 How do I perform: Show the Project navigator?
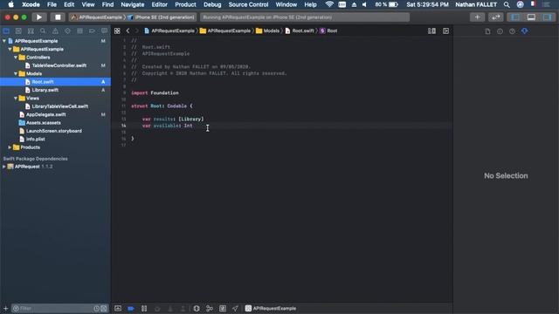[x=6, y=31]
